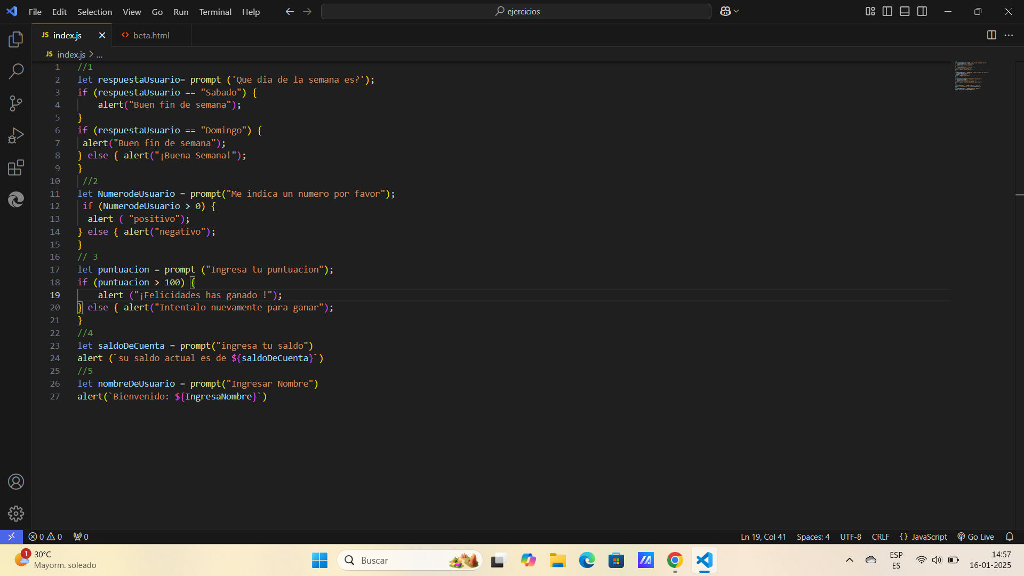Switch the ESP ES input language

pos(896,560)
